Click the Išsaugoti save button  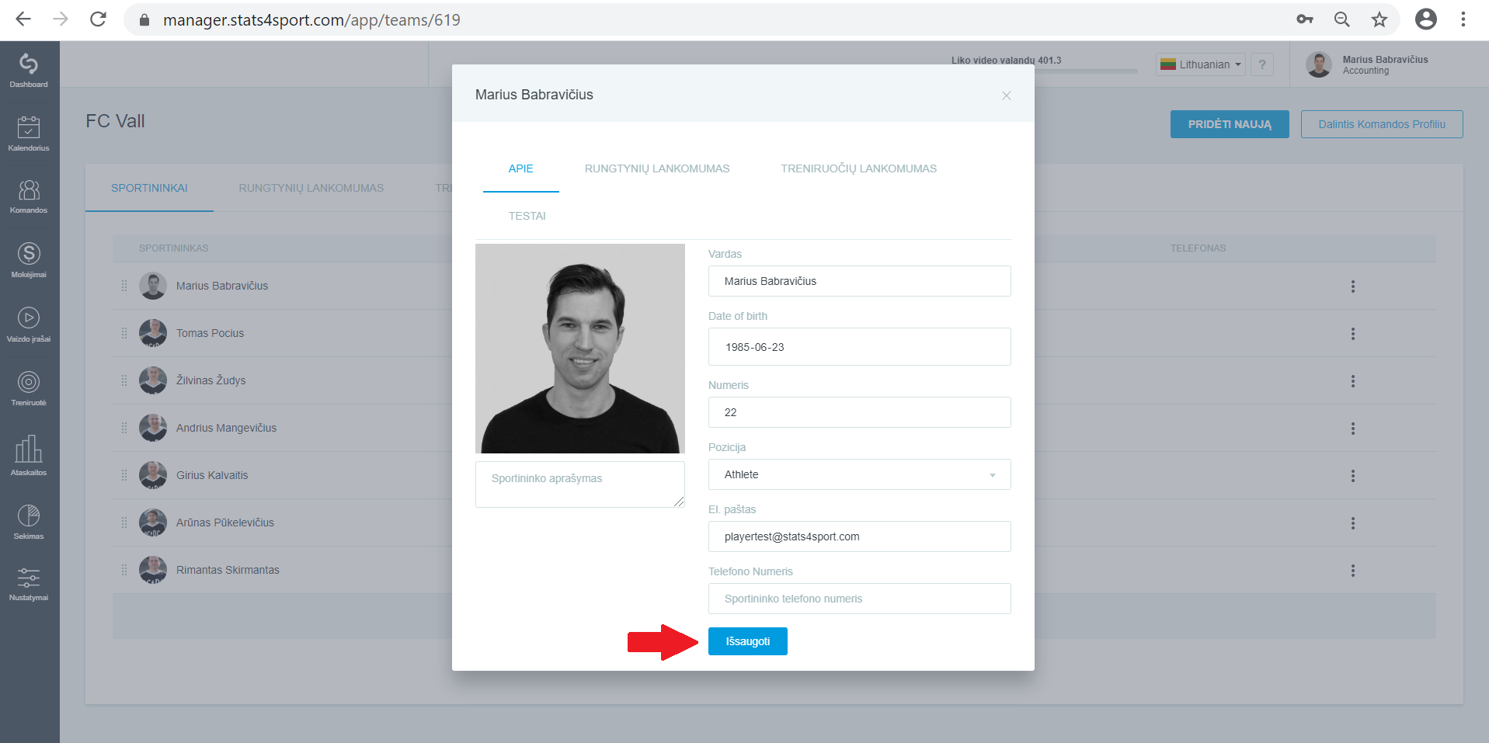pos(747,641)
